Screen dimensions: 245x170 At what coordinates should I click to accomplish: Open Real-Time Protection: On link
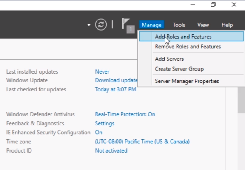[125, 114]
